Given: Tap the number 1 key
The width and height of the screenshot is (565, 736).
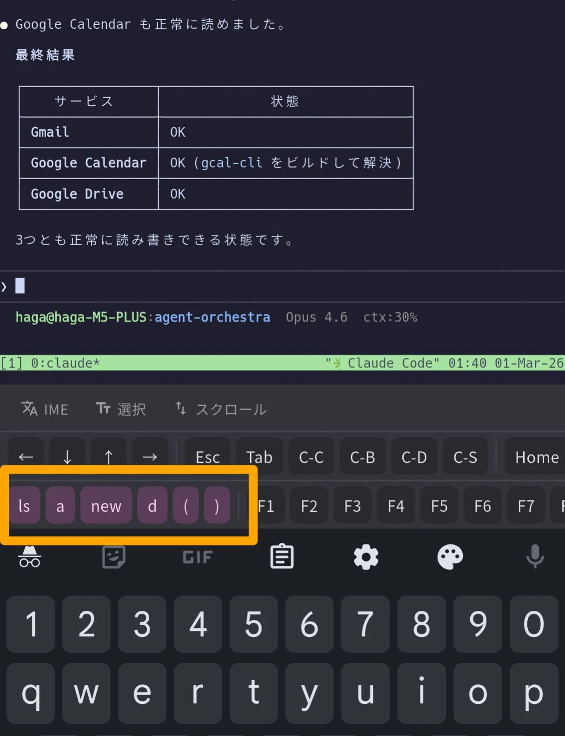Looking at the screenshot, I should [x=31, y=624].
